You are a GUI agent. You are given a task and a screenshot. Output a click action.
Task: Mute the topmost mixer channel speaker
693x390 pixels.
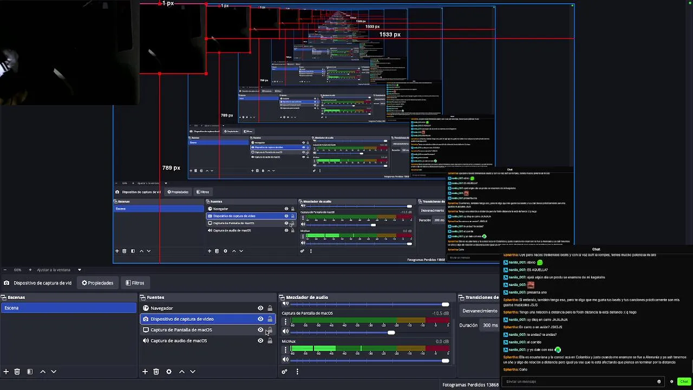coord(285,304)
